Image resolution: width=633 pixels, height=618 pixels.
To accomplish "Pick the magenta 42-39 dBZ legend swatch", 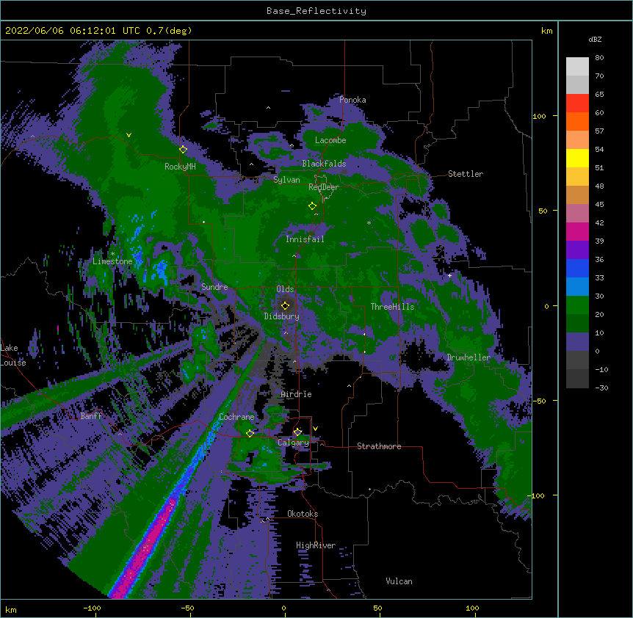I will (577, 231).
